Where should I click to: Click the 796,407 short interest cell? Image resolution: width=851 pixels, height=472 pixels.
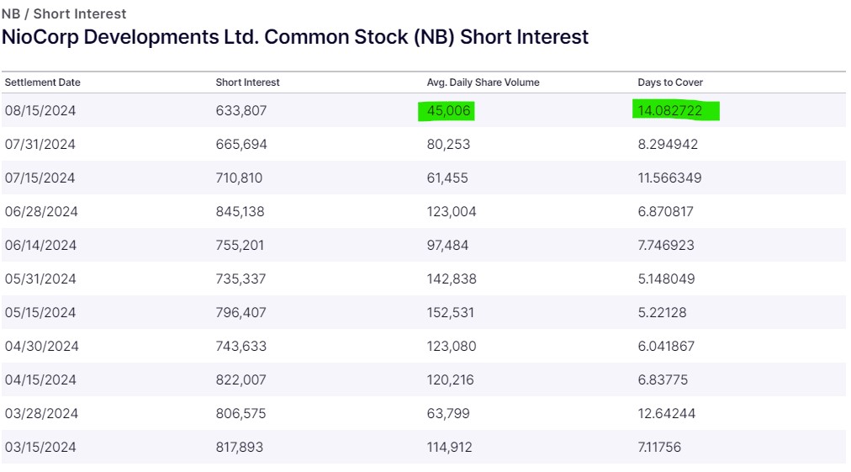click(240, 312)
